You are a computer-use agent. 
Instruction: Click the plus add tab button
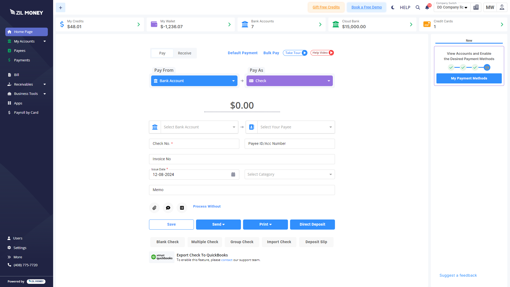pos(61,7)
